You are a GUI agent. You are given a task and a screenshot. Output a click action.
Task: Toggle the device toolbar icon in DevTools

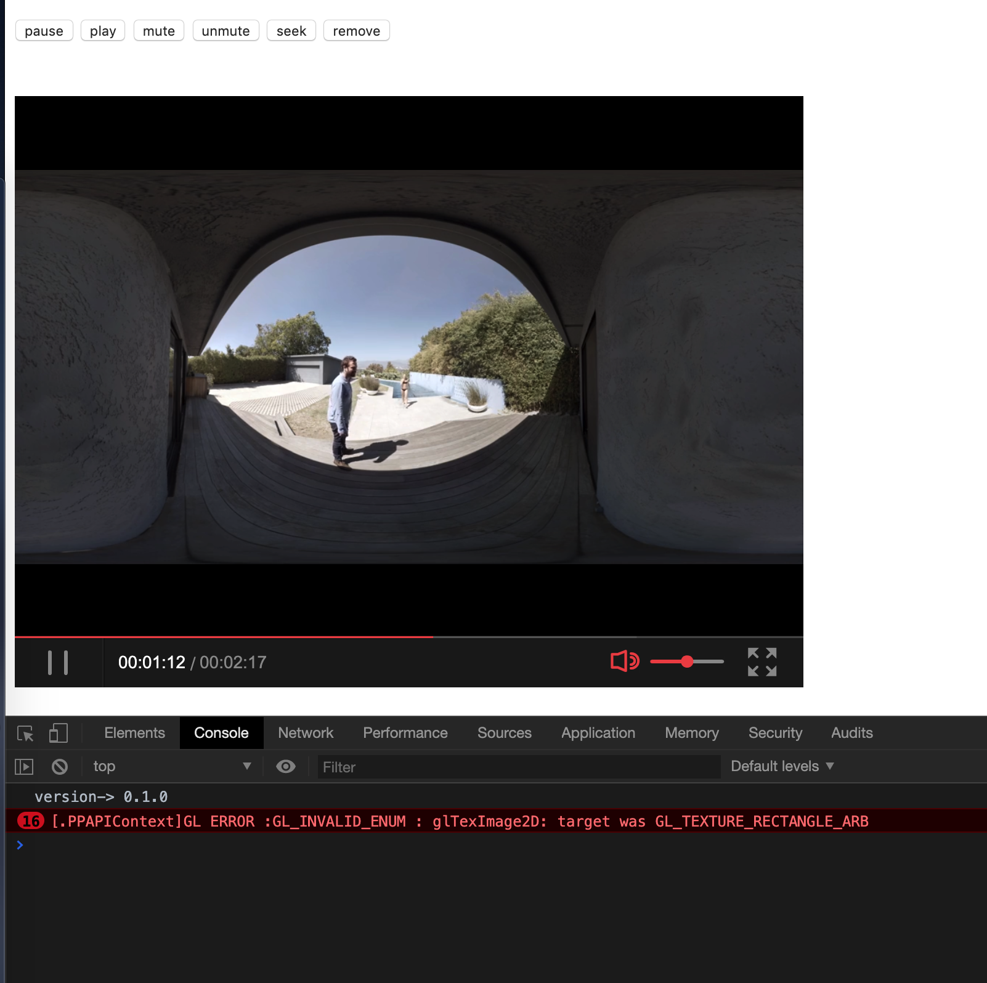58,733
